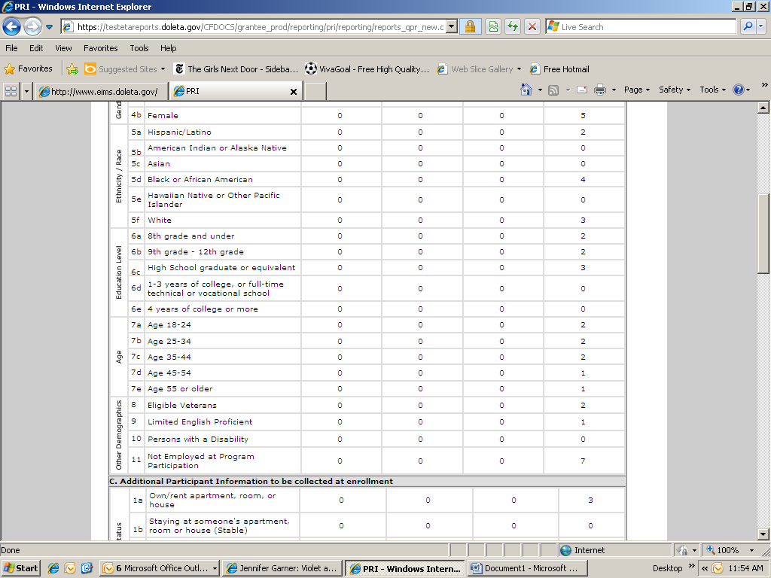Screen dimensions: 771x578
Task: Click the Print icon in command bar
Action: [600, 90]
